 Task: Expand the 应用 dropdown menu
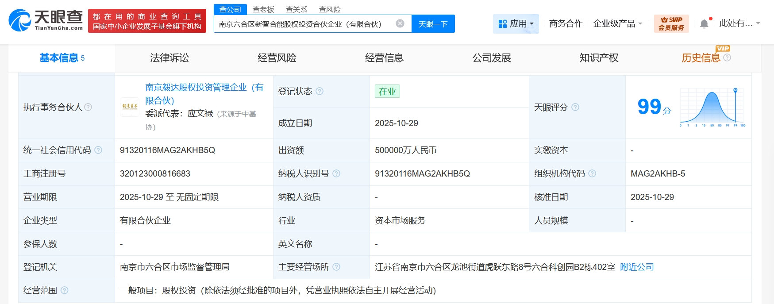[516, 24]
